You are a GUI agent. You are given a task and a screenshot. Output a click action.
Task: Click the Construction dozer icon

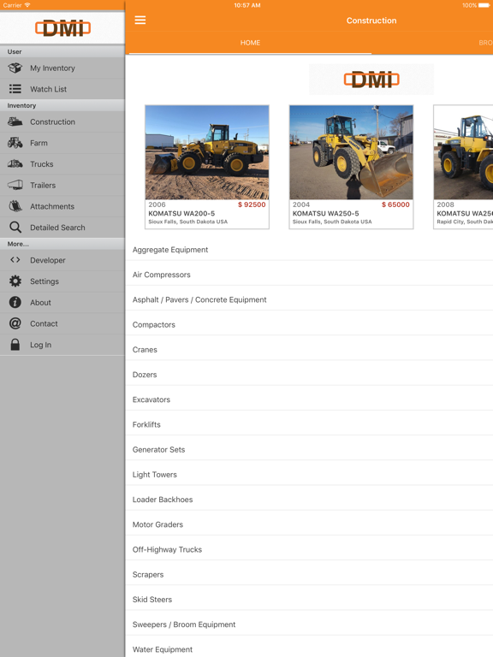[x=15, y=122]
